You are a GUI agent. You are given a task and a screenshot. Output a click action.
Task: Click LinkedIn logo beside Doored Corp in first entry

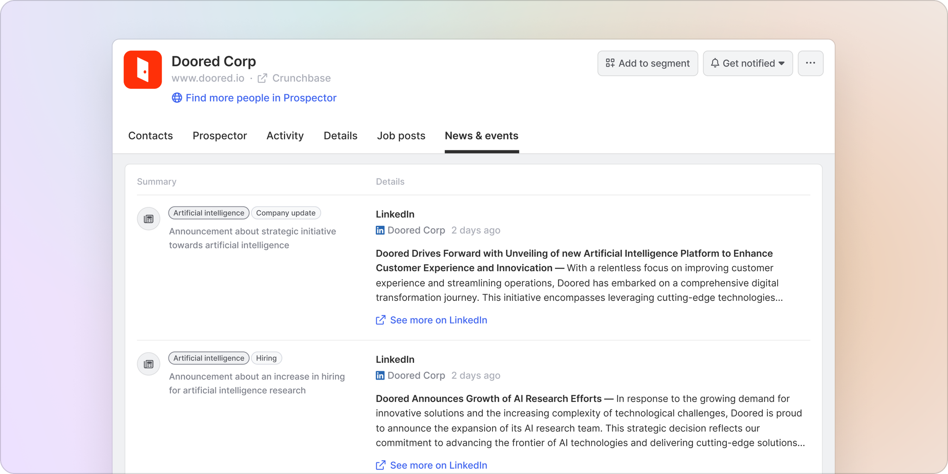380,230
